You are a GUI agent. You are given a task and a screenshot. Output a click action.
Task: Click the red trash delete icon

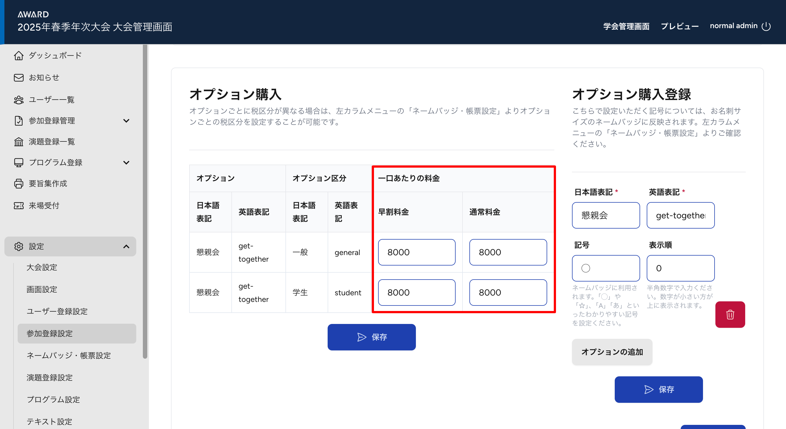click(730, 315)
